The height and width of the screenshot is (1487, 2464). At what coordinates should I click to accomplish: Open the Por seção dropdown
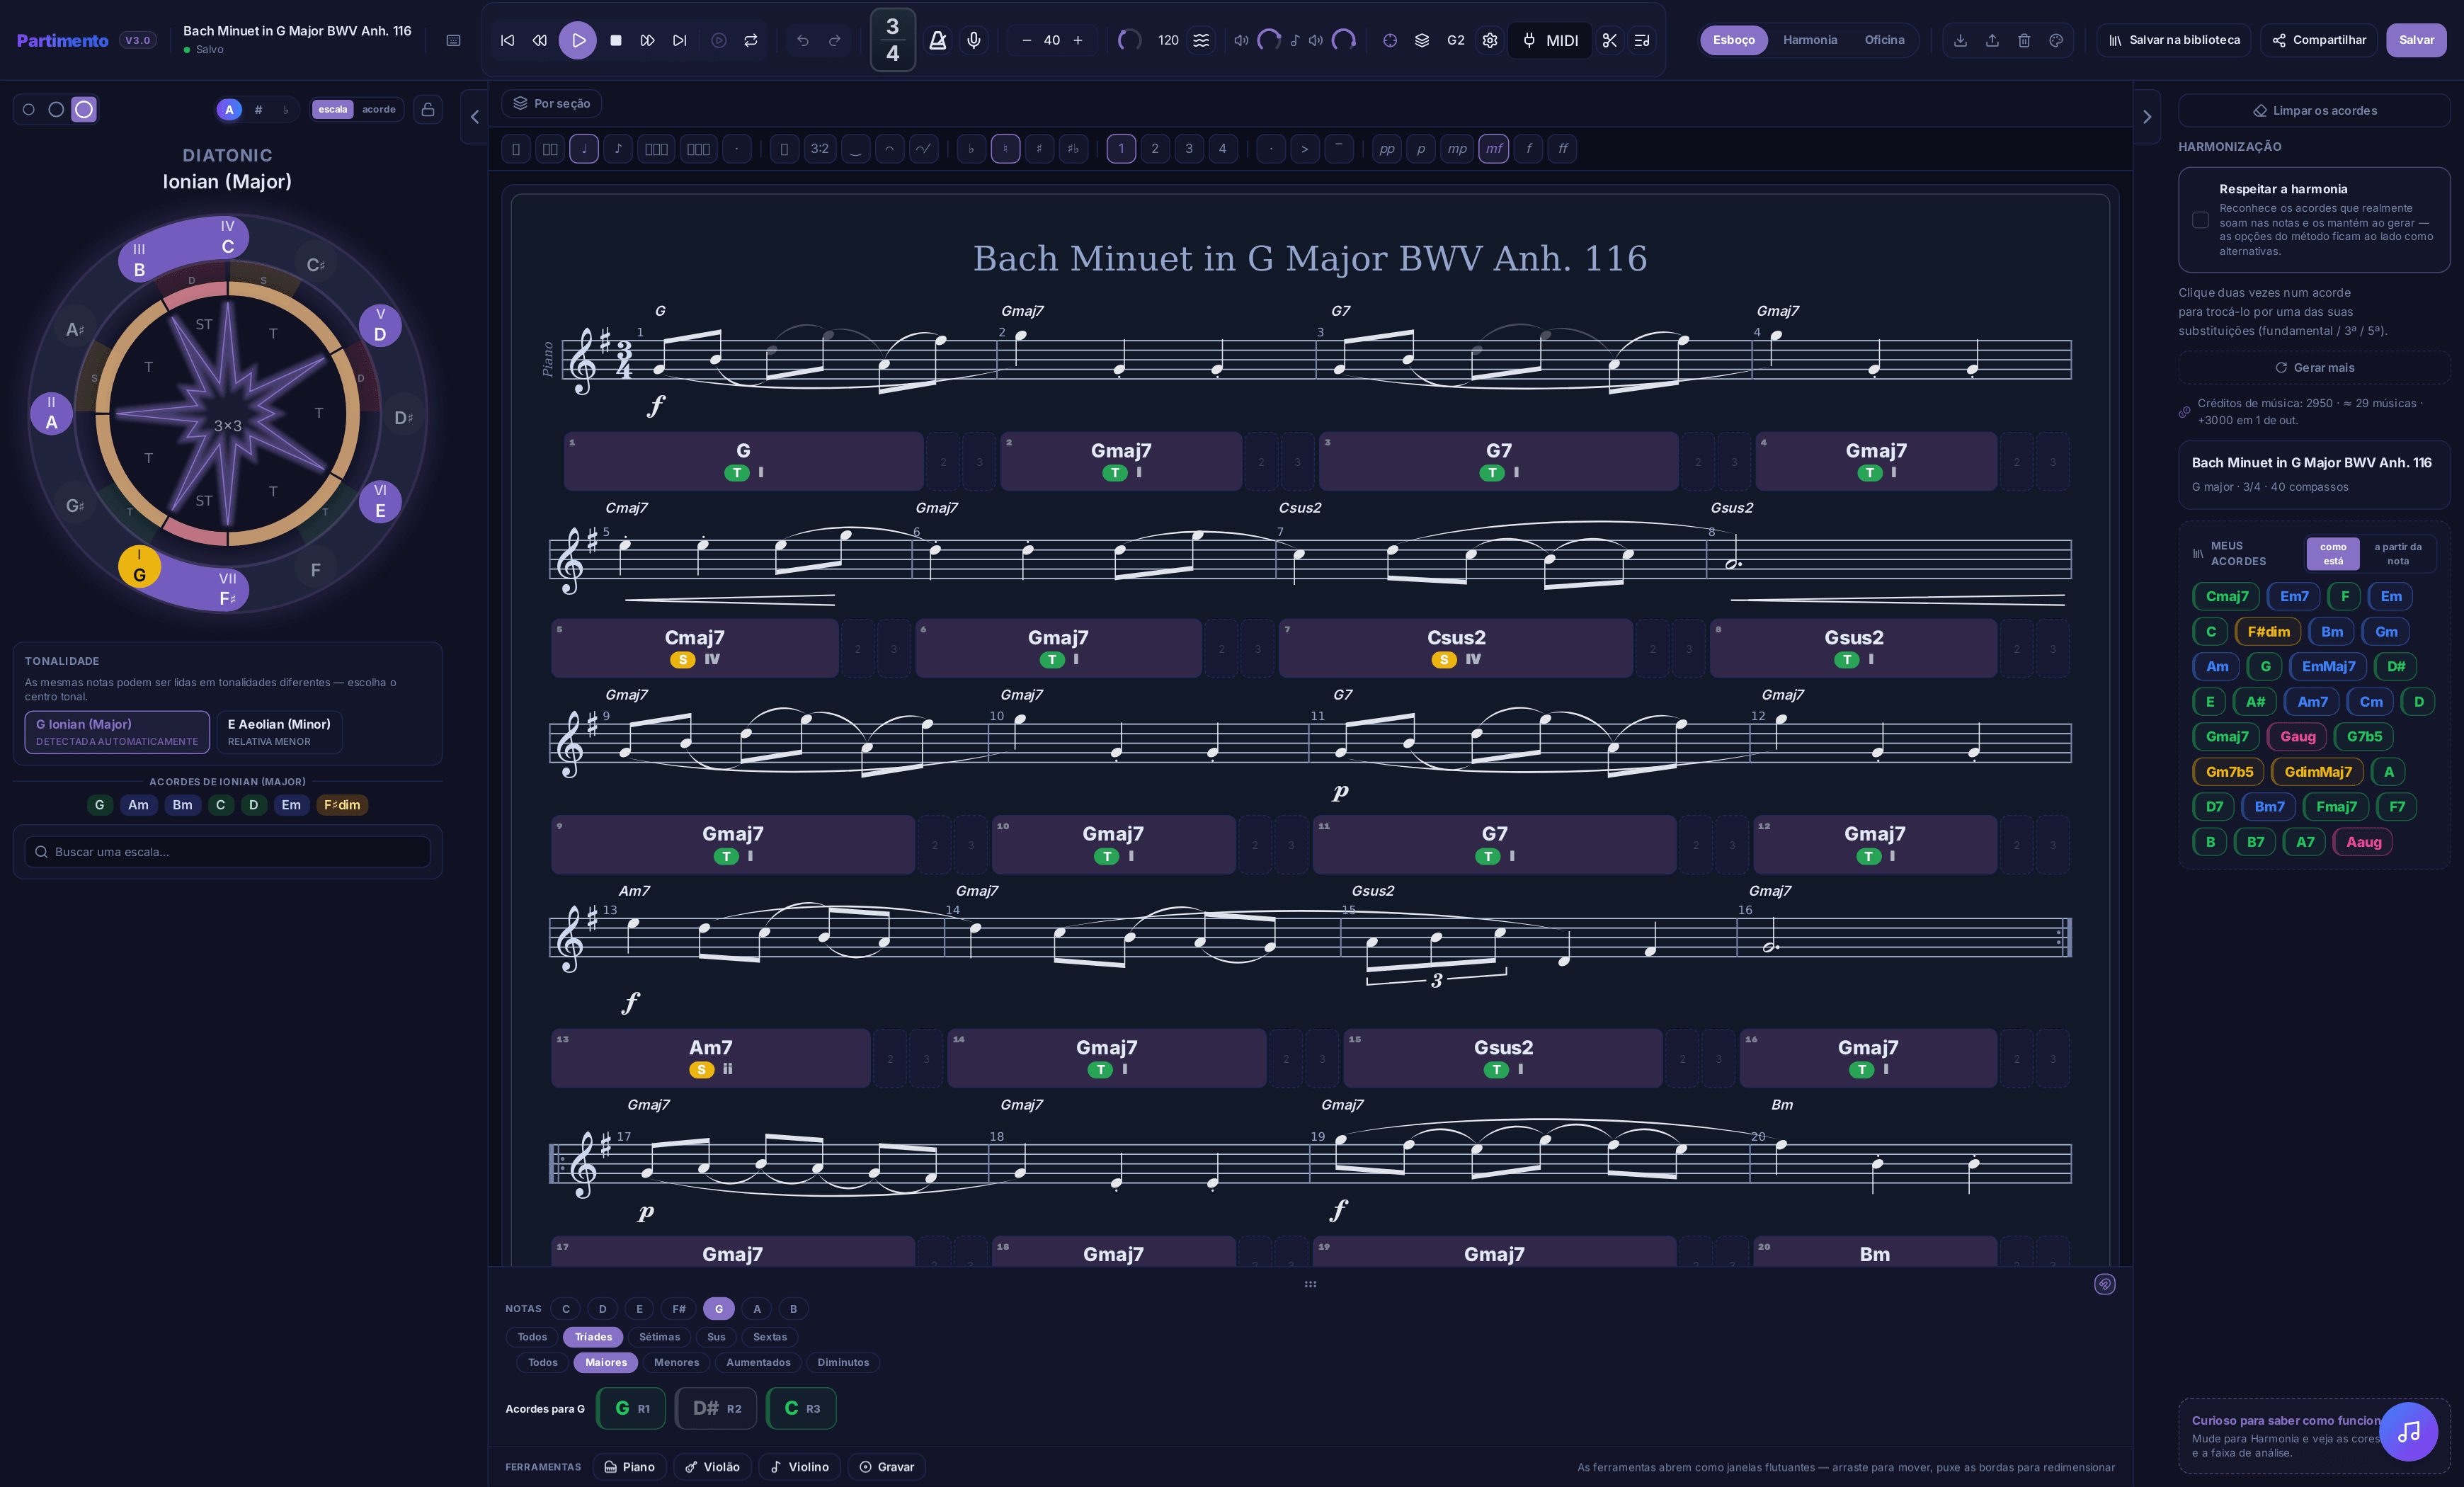551,103
